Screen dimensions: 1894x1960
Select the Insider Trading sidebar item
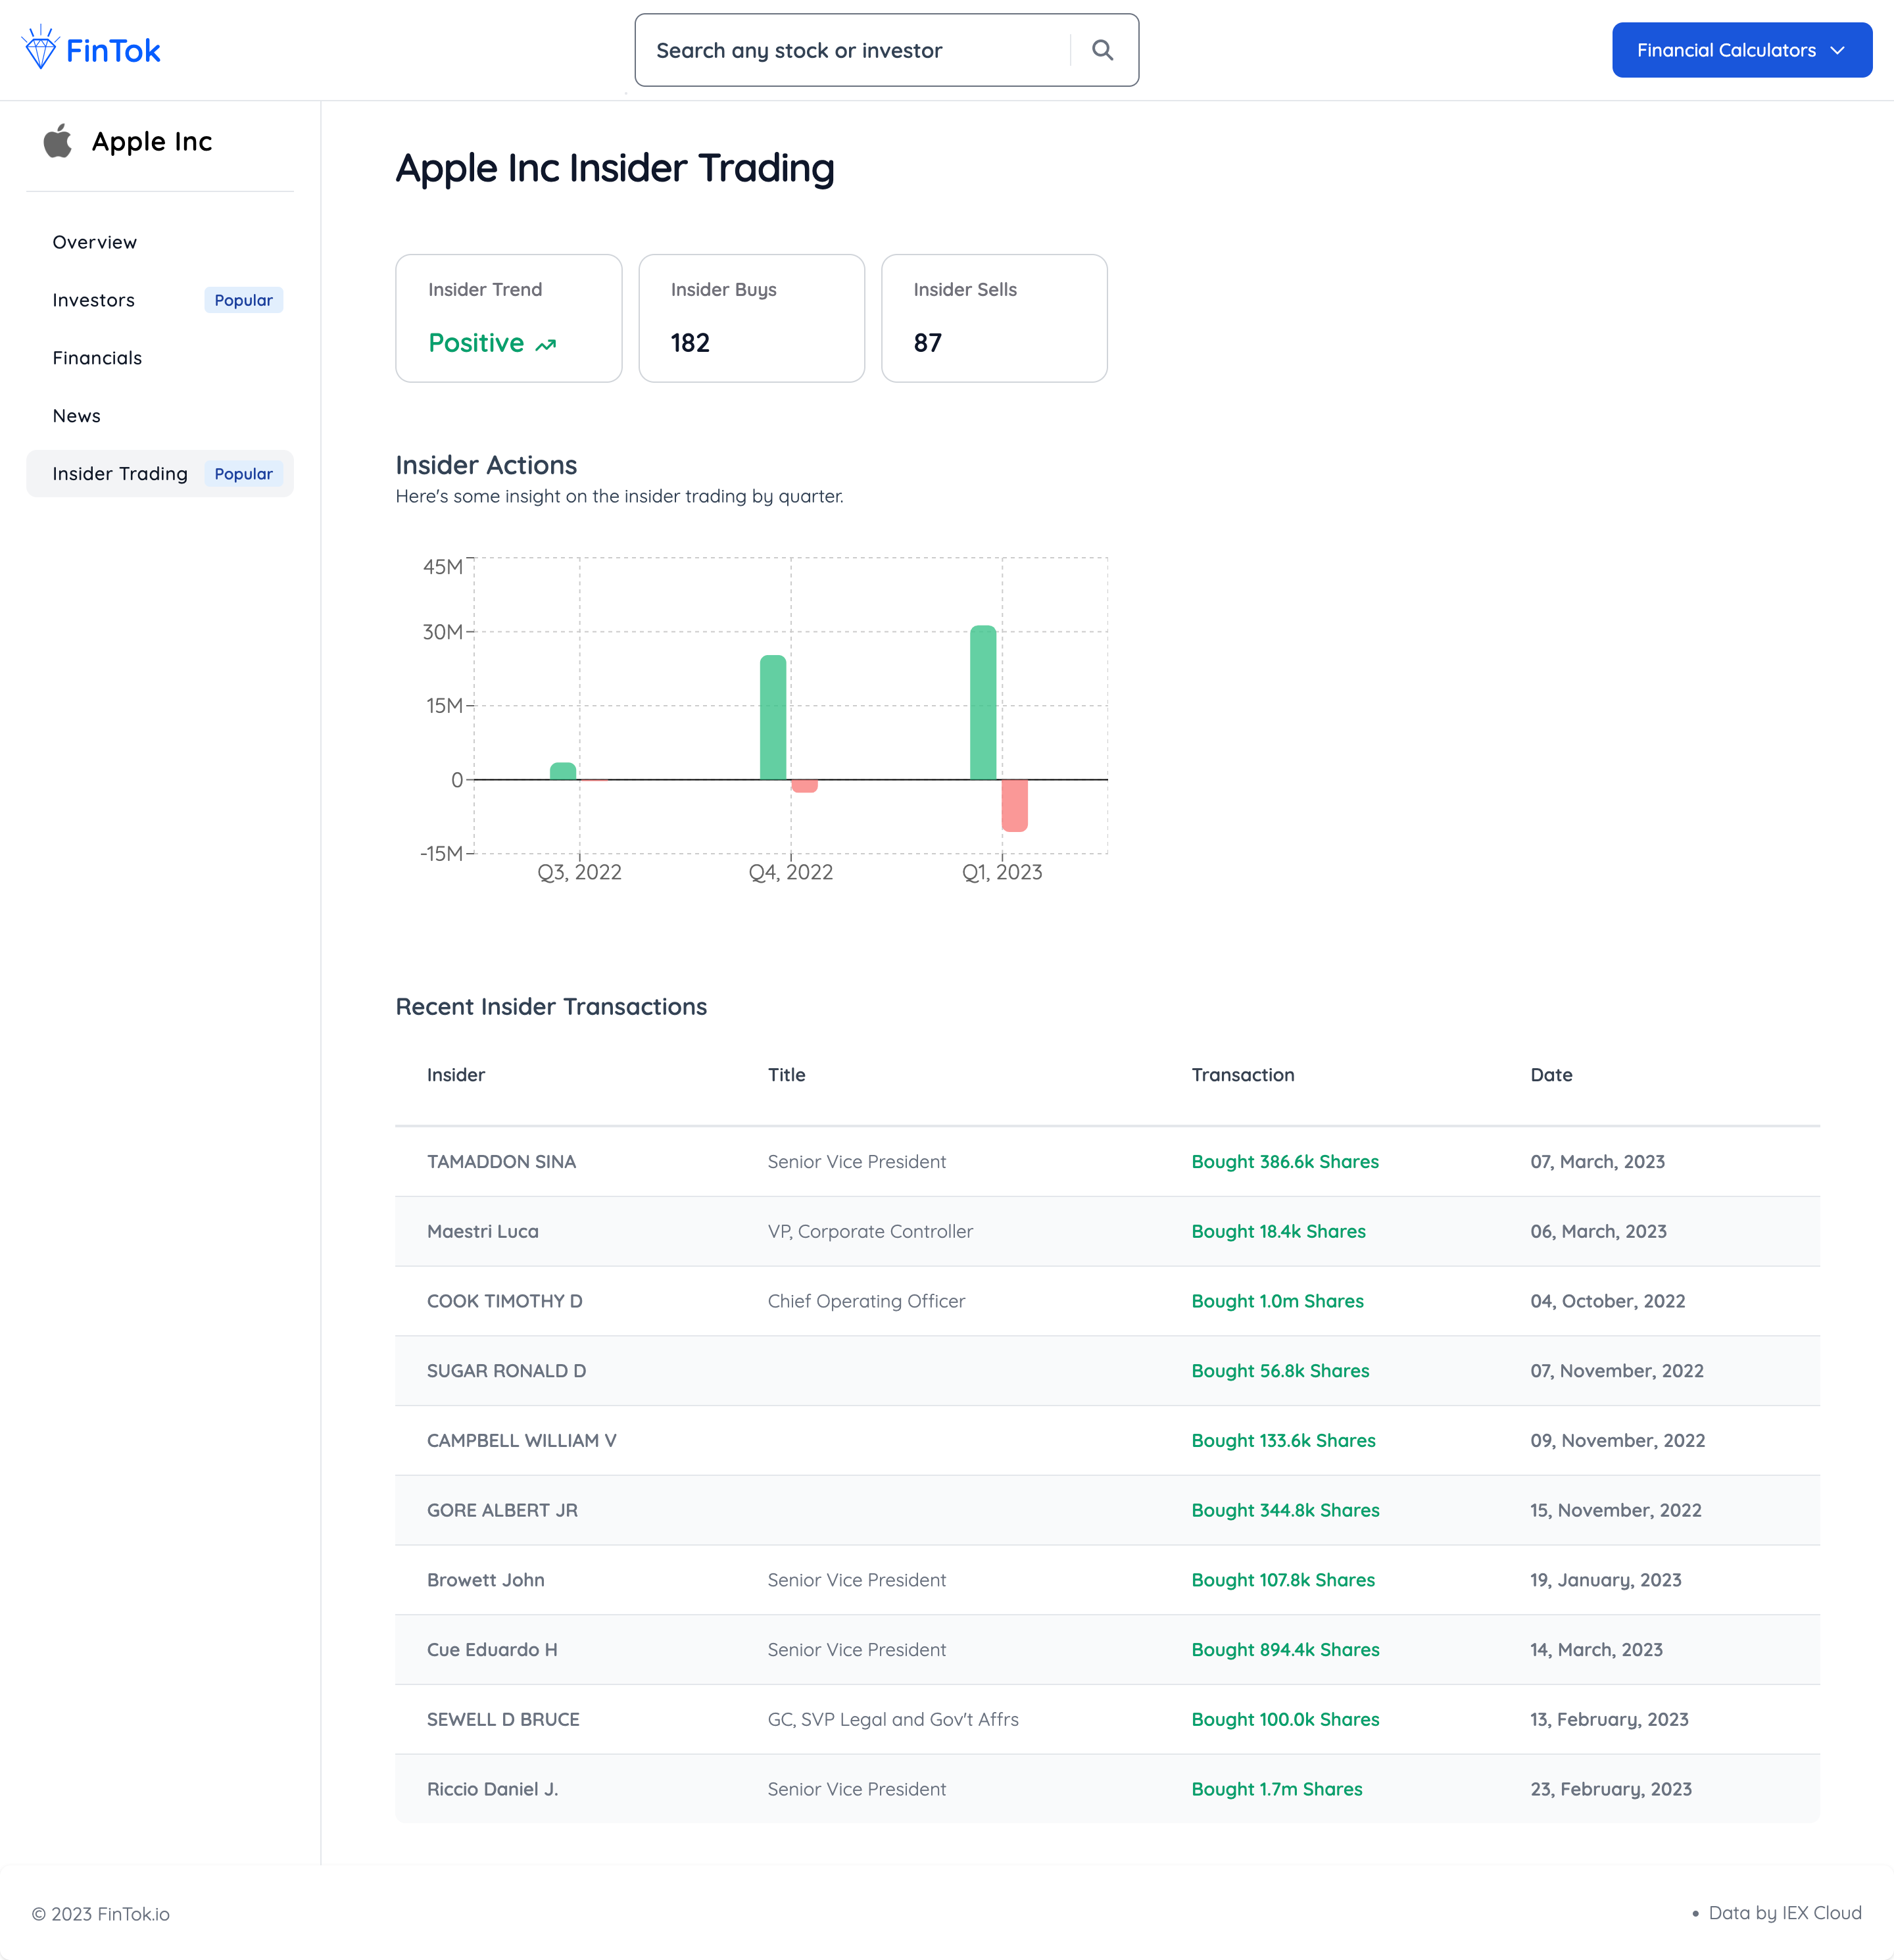pos(160,474)
